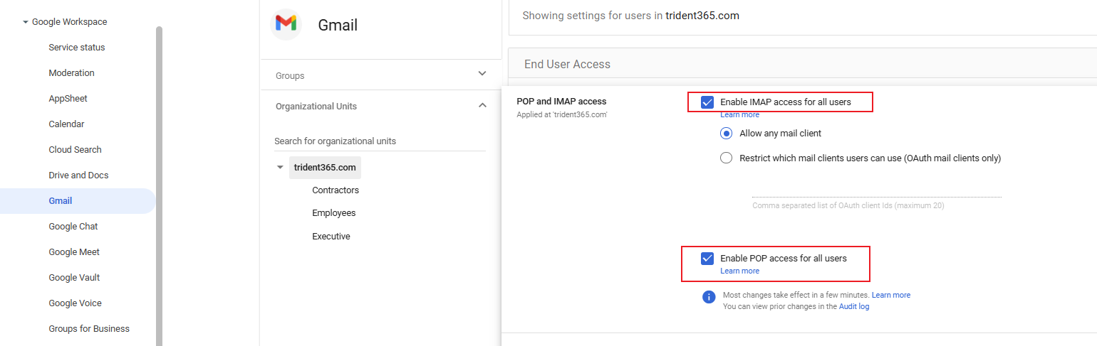Open the Audit log link

click(853, 307)
